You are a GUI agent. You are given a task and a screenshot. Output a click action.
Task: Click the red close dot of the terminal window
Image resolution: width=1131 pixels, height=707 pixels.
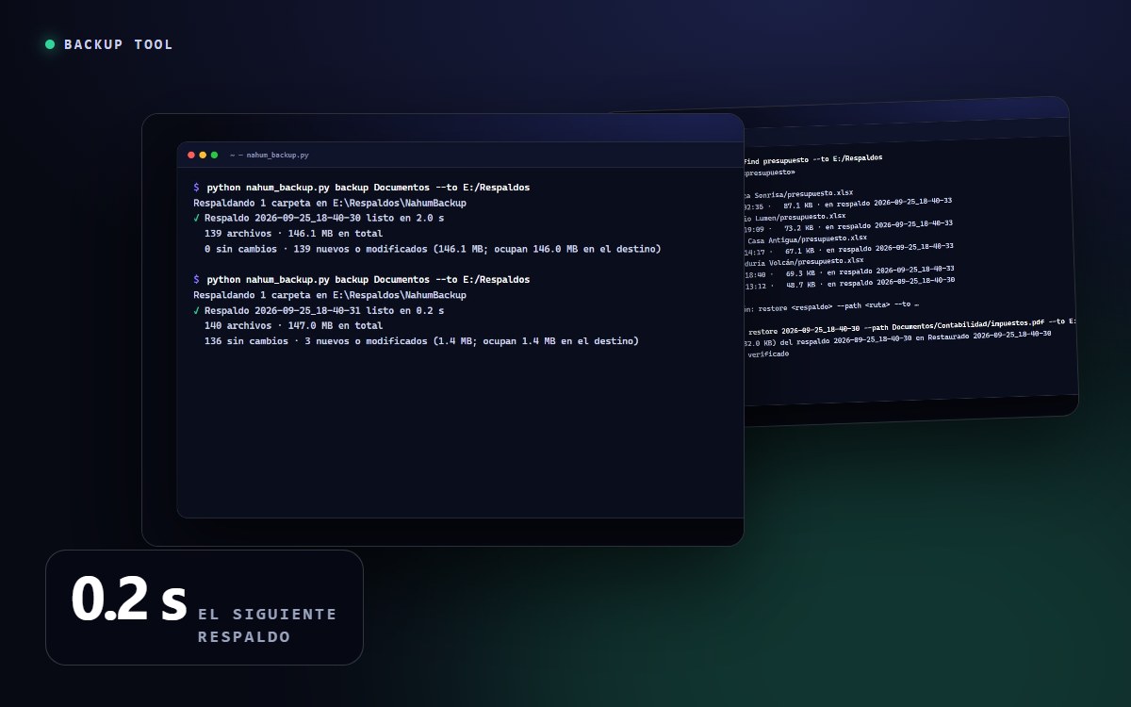click(191, 155)
